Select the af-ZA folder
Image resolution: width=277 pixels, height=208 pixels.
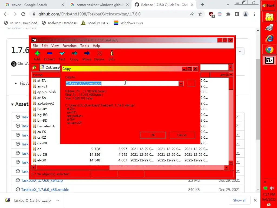coord(41,81)
